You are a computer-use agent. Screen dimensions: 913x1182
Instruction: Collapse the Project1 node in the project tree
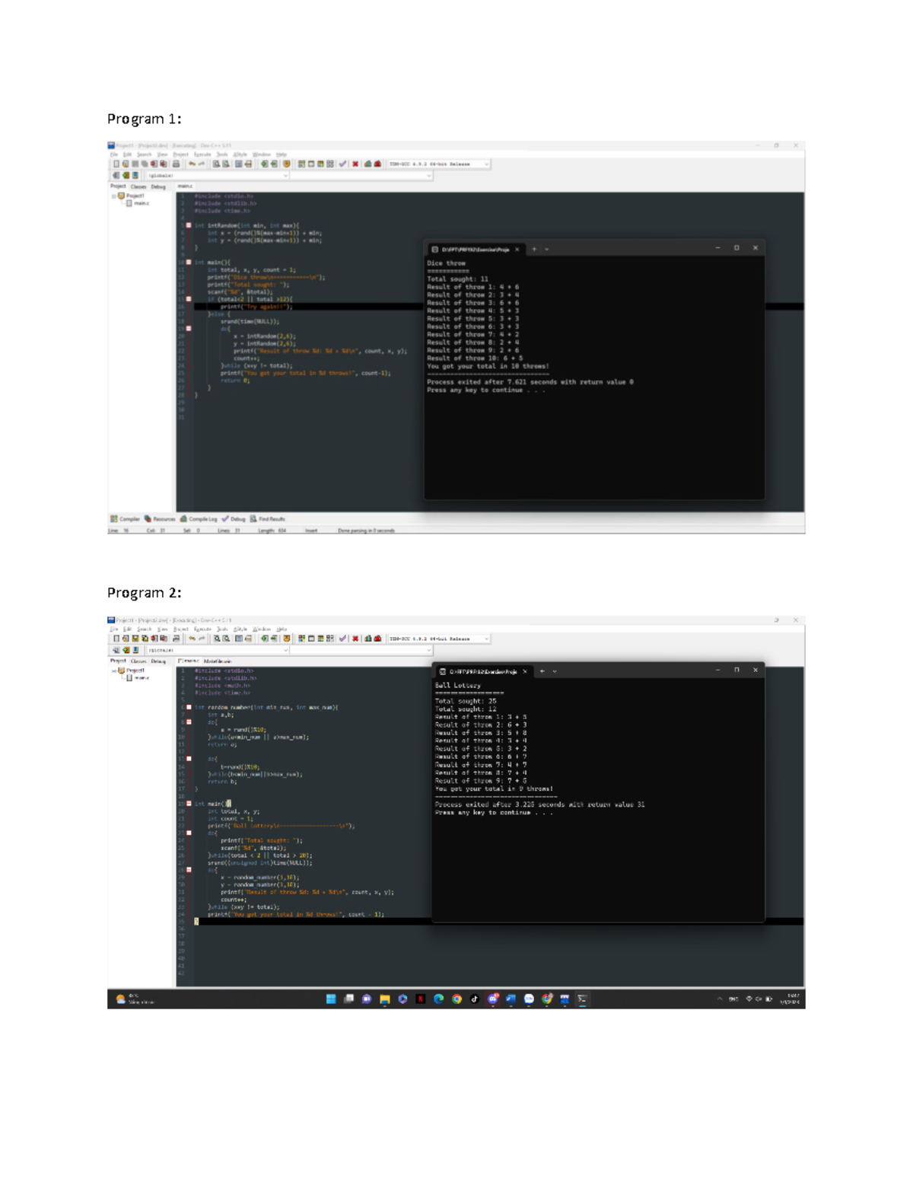click(114, 196)
